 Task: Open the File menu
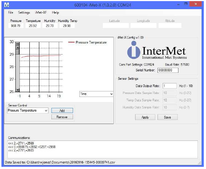pos(11,12)
